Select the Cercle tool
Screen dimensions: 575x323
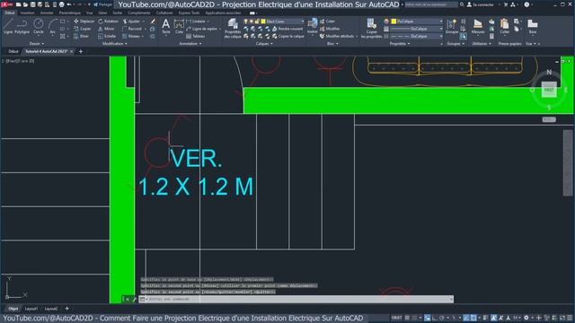click(x=38, y=26)
